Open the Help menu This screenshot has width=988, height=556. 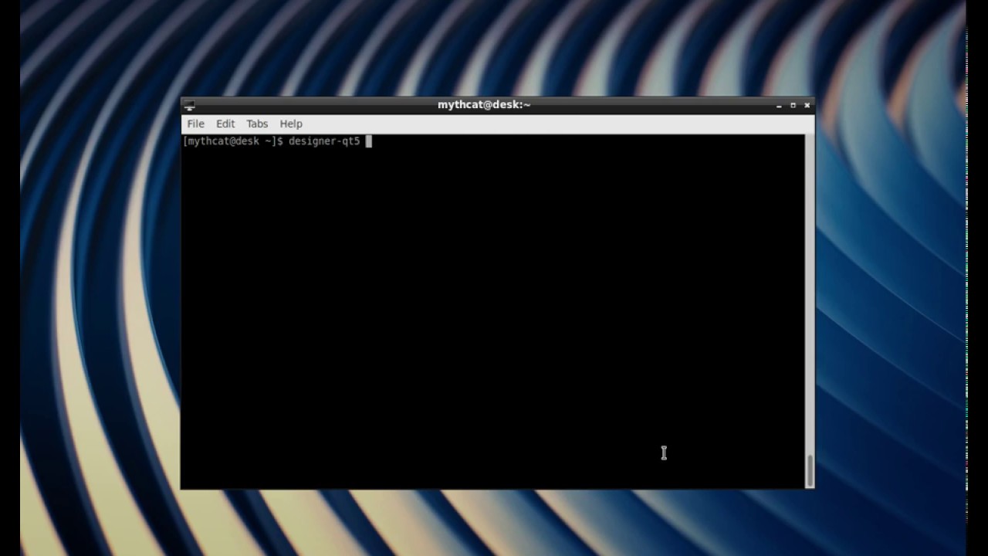tap(291, 124)
